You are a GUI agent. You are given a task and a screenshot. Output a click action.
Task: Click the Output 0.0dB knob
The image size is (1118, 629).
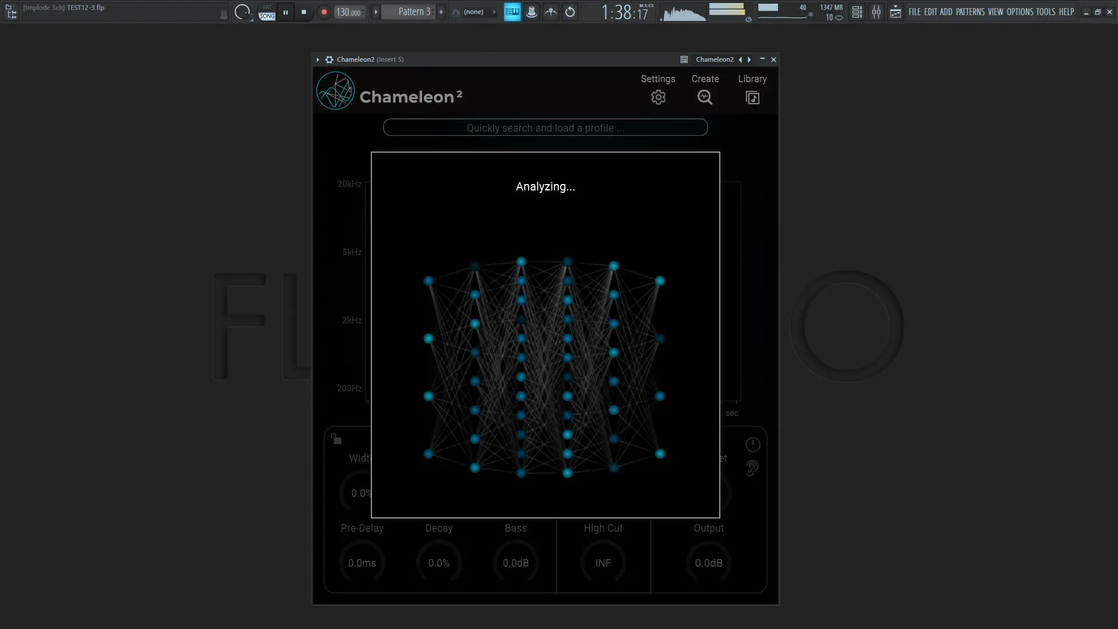pyautogui.click(x=708, y=563)
